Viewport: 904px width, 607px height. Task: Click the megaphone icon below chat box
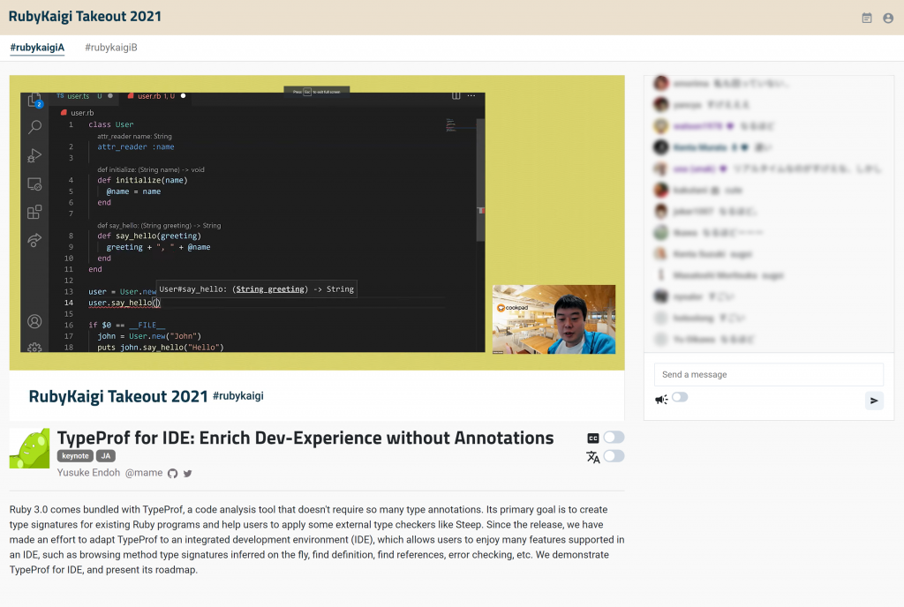click(661, 399)
